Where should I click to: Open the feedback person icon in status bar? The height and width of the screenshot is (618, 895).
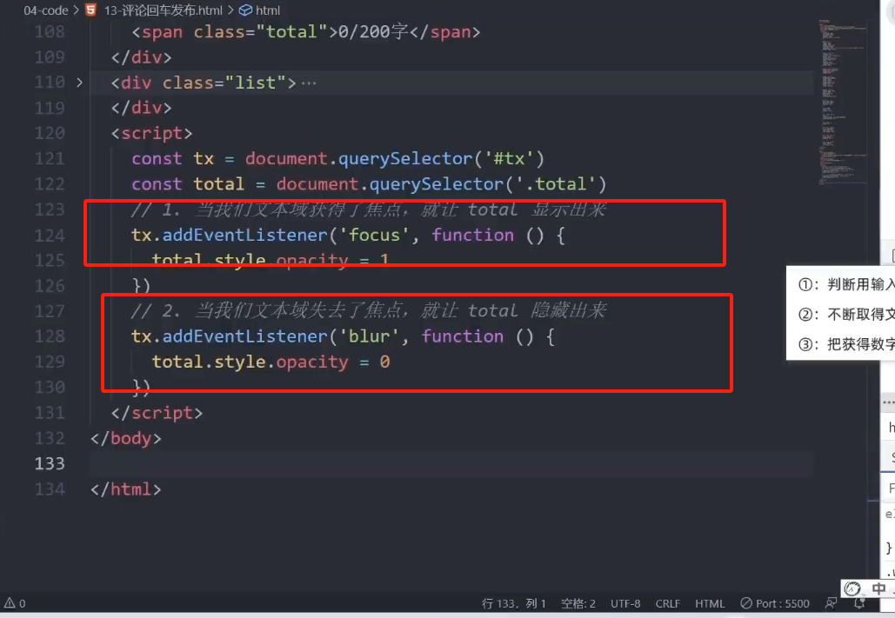pyautogui.click(x=832, y=603)
